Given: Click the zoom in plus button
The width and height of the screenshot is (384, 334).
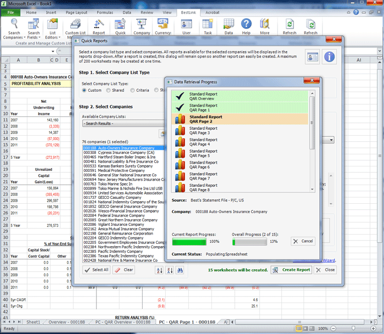Looking at the screenshot, I should pos(373,329).
